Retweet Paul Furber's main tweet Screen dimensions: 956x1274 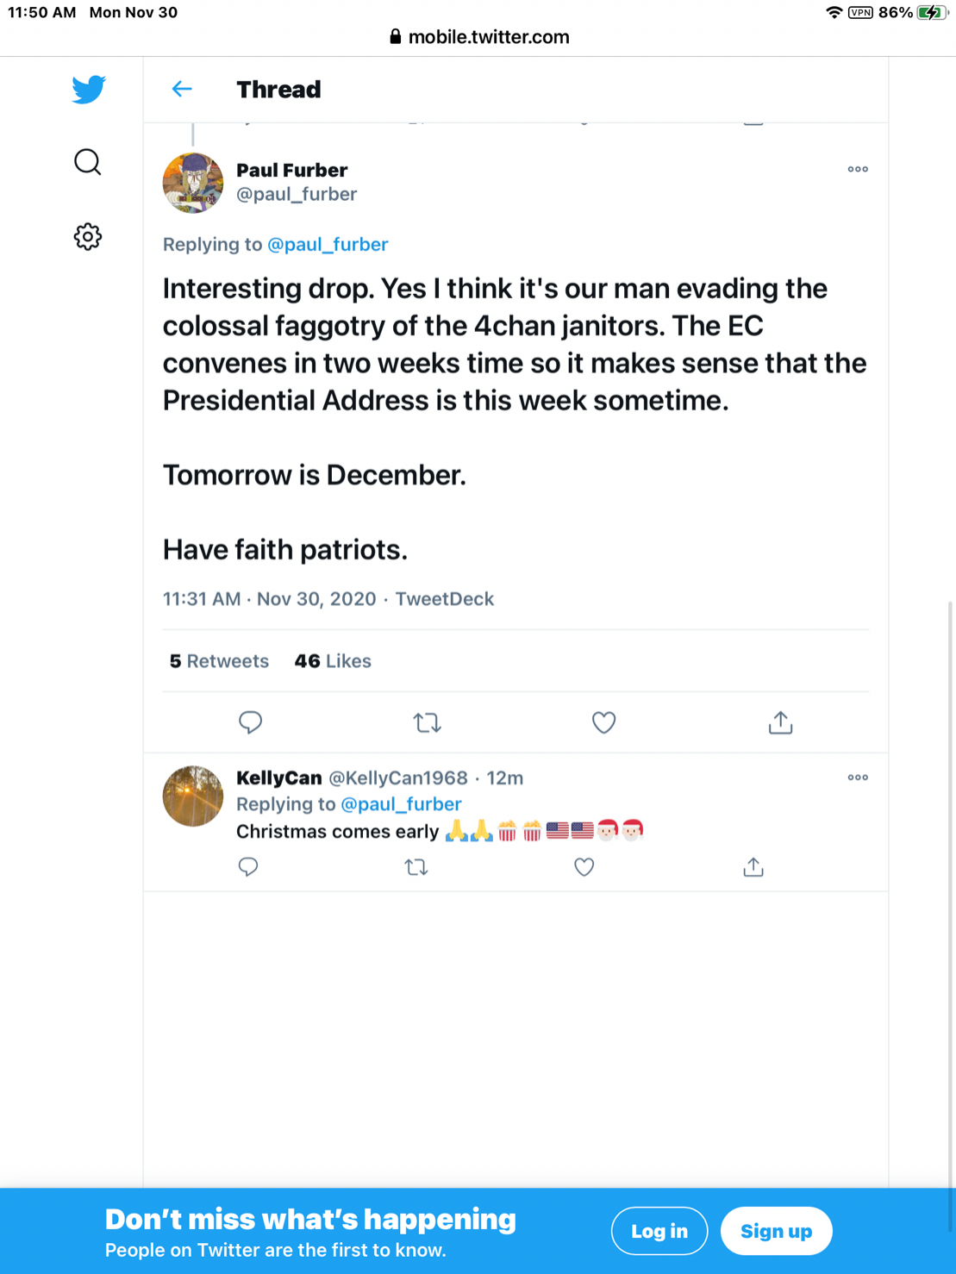(427, 722)
